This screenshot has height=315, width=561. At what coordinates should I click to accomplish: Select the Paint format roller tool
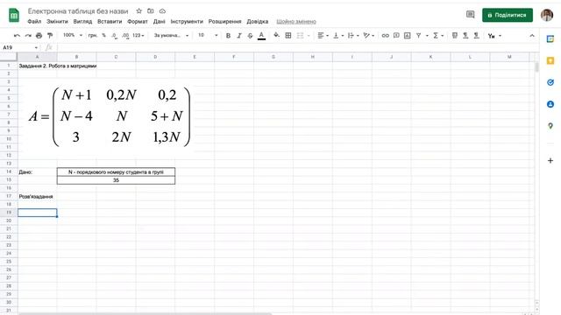50,36
